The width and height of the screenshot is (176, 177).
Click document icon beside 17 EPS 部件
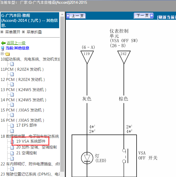(x=12, y=125)
